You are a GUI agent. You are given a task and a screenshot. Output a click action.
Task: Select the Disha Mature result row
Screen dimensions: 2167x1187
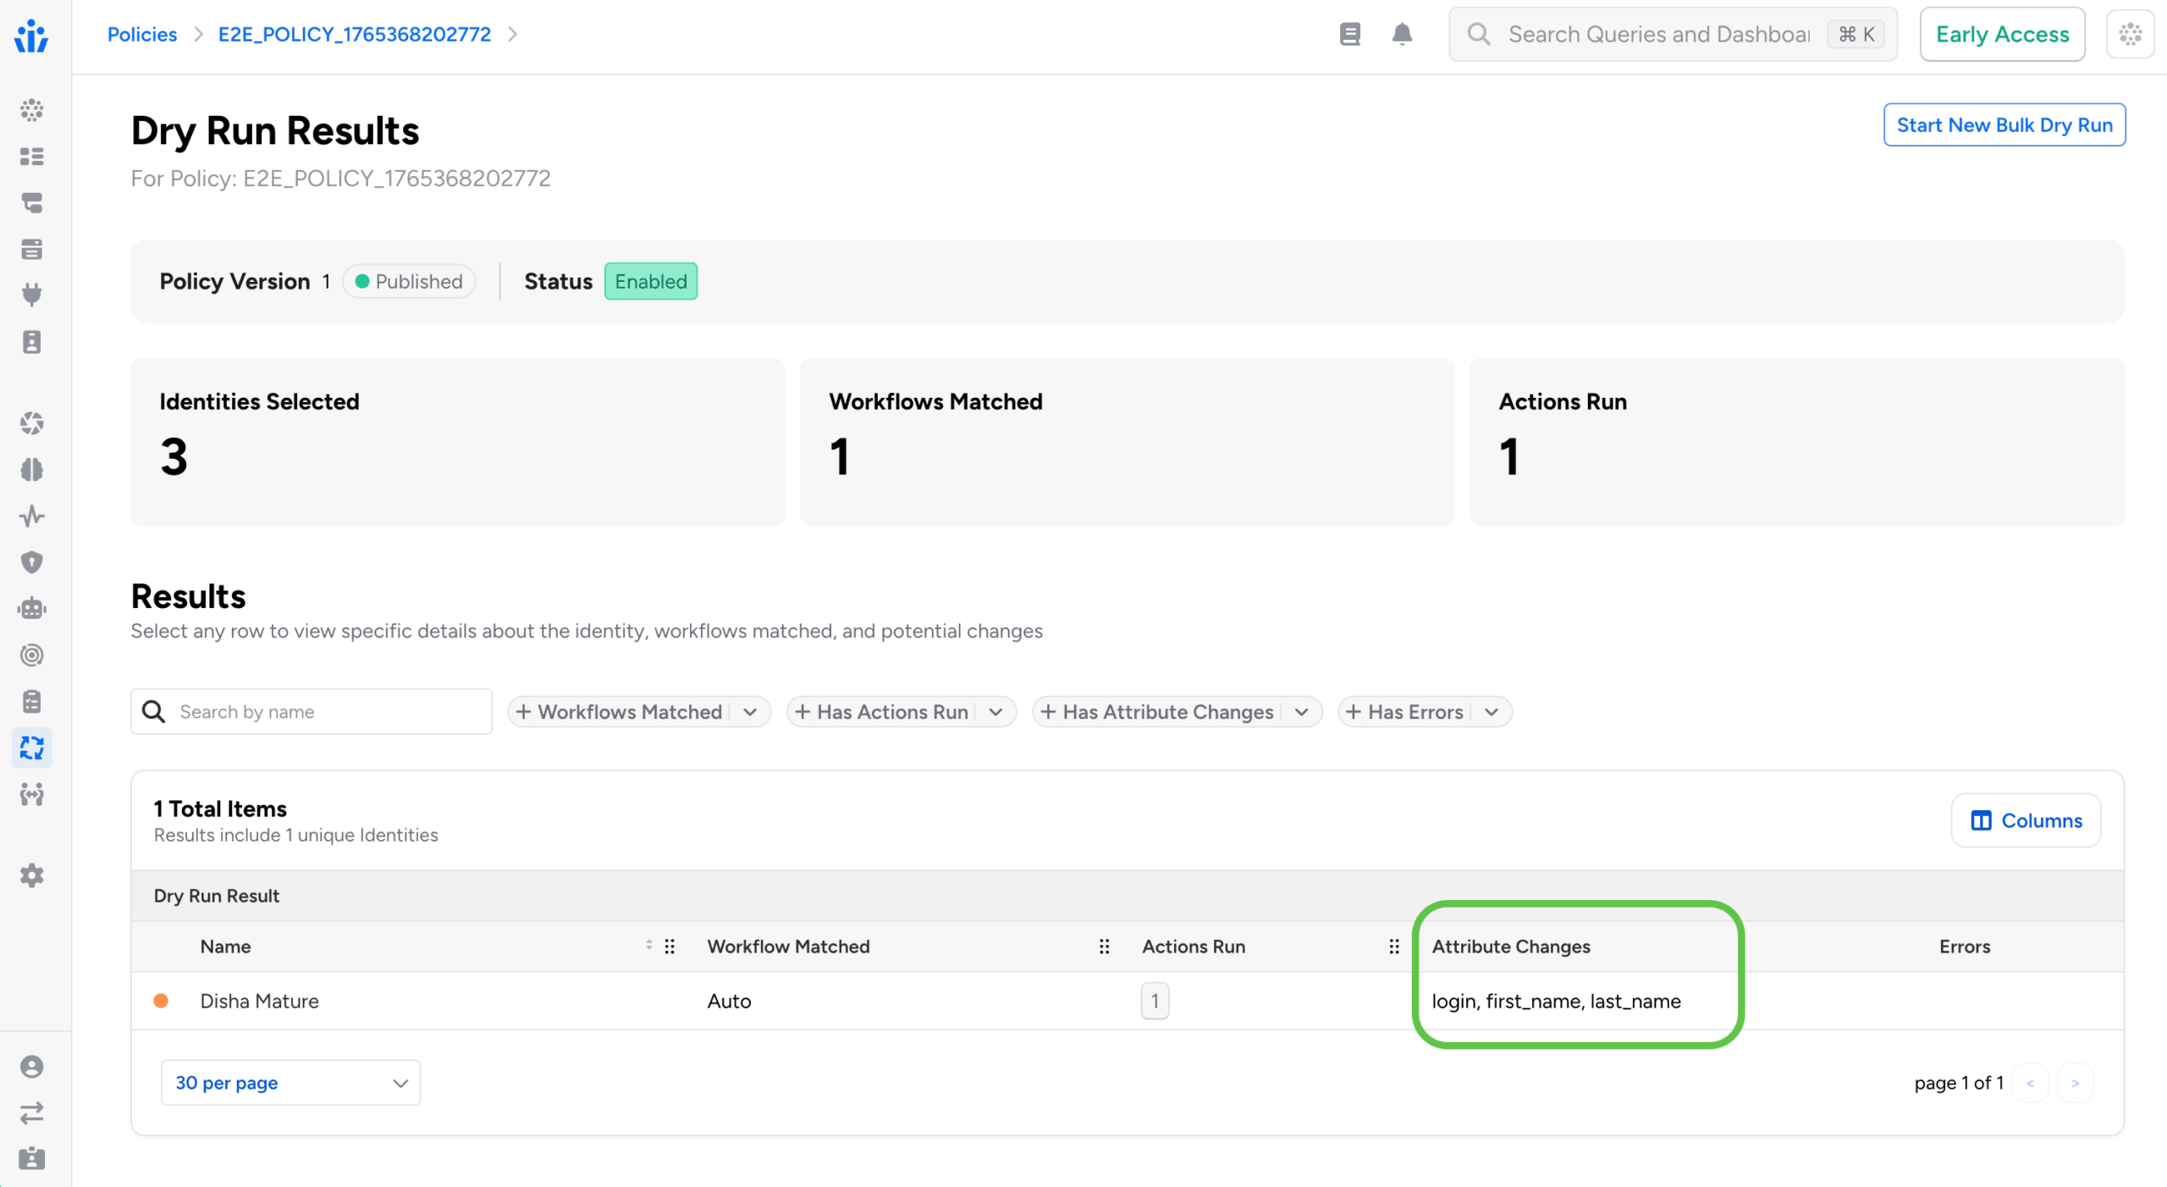259,1001
